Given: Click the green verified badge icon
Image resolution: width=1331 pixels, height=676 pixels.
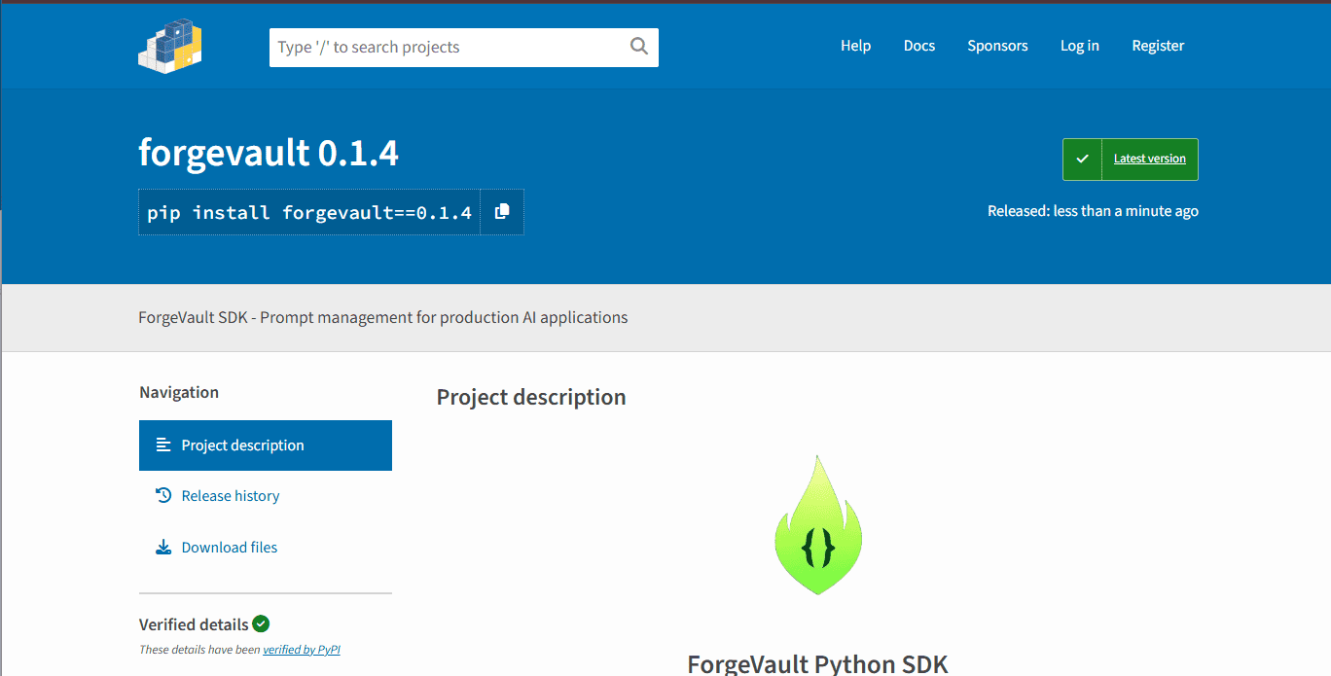Looking at the screenshot, I should (x=261, y=623).
